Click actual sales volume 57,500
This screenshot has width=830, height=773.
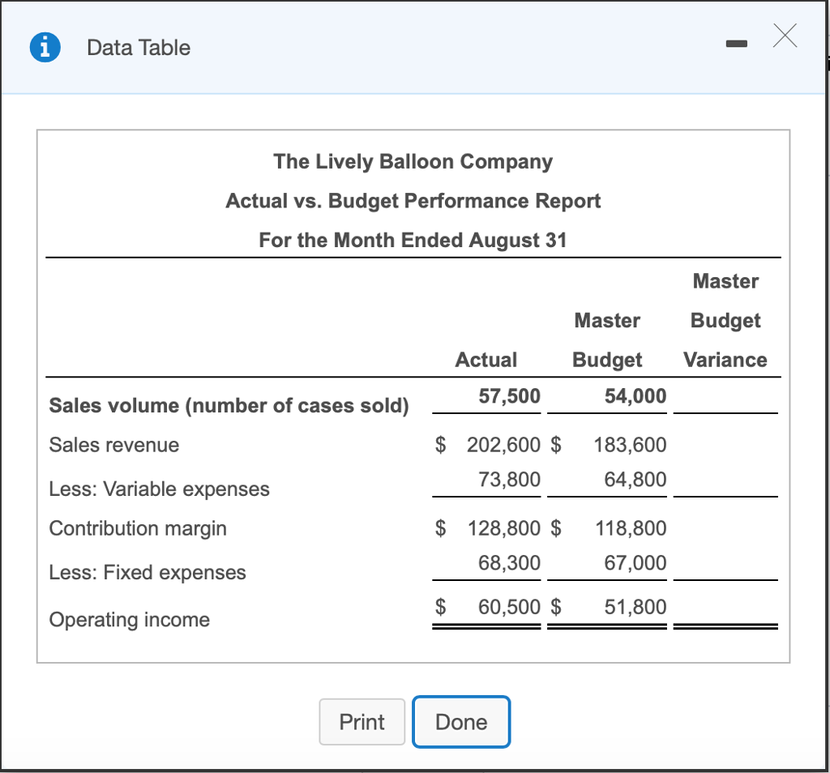tap(509, 395)
